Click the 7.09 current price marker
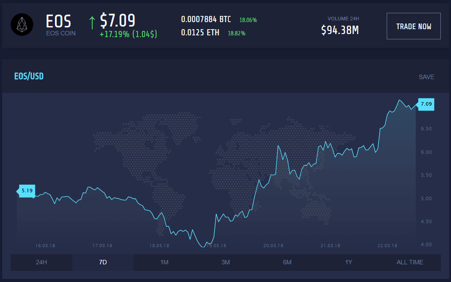 [x=426, y=104]
